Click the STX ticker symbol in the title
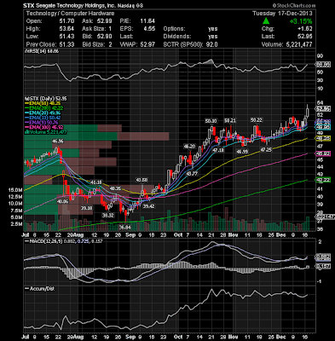This screenshot has height=341, width=335. click(28, 6)
